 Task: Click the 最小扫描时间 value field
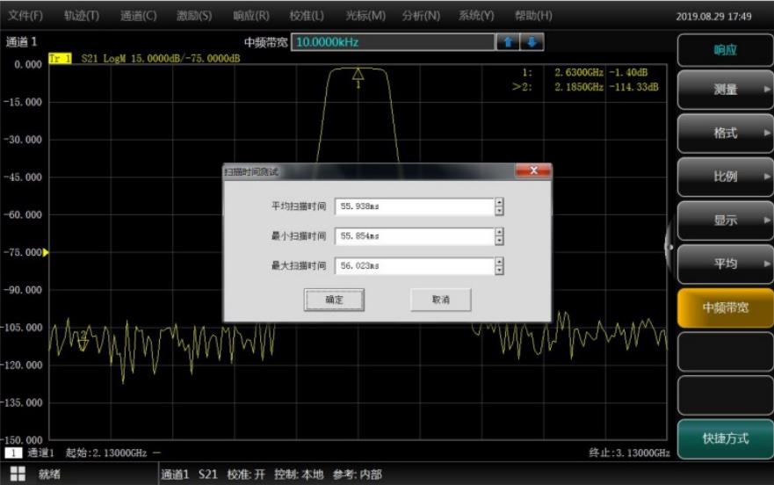point(414,236)
